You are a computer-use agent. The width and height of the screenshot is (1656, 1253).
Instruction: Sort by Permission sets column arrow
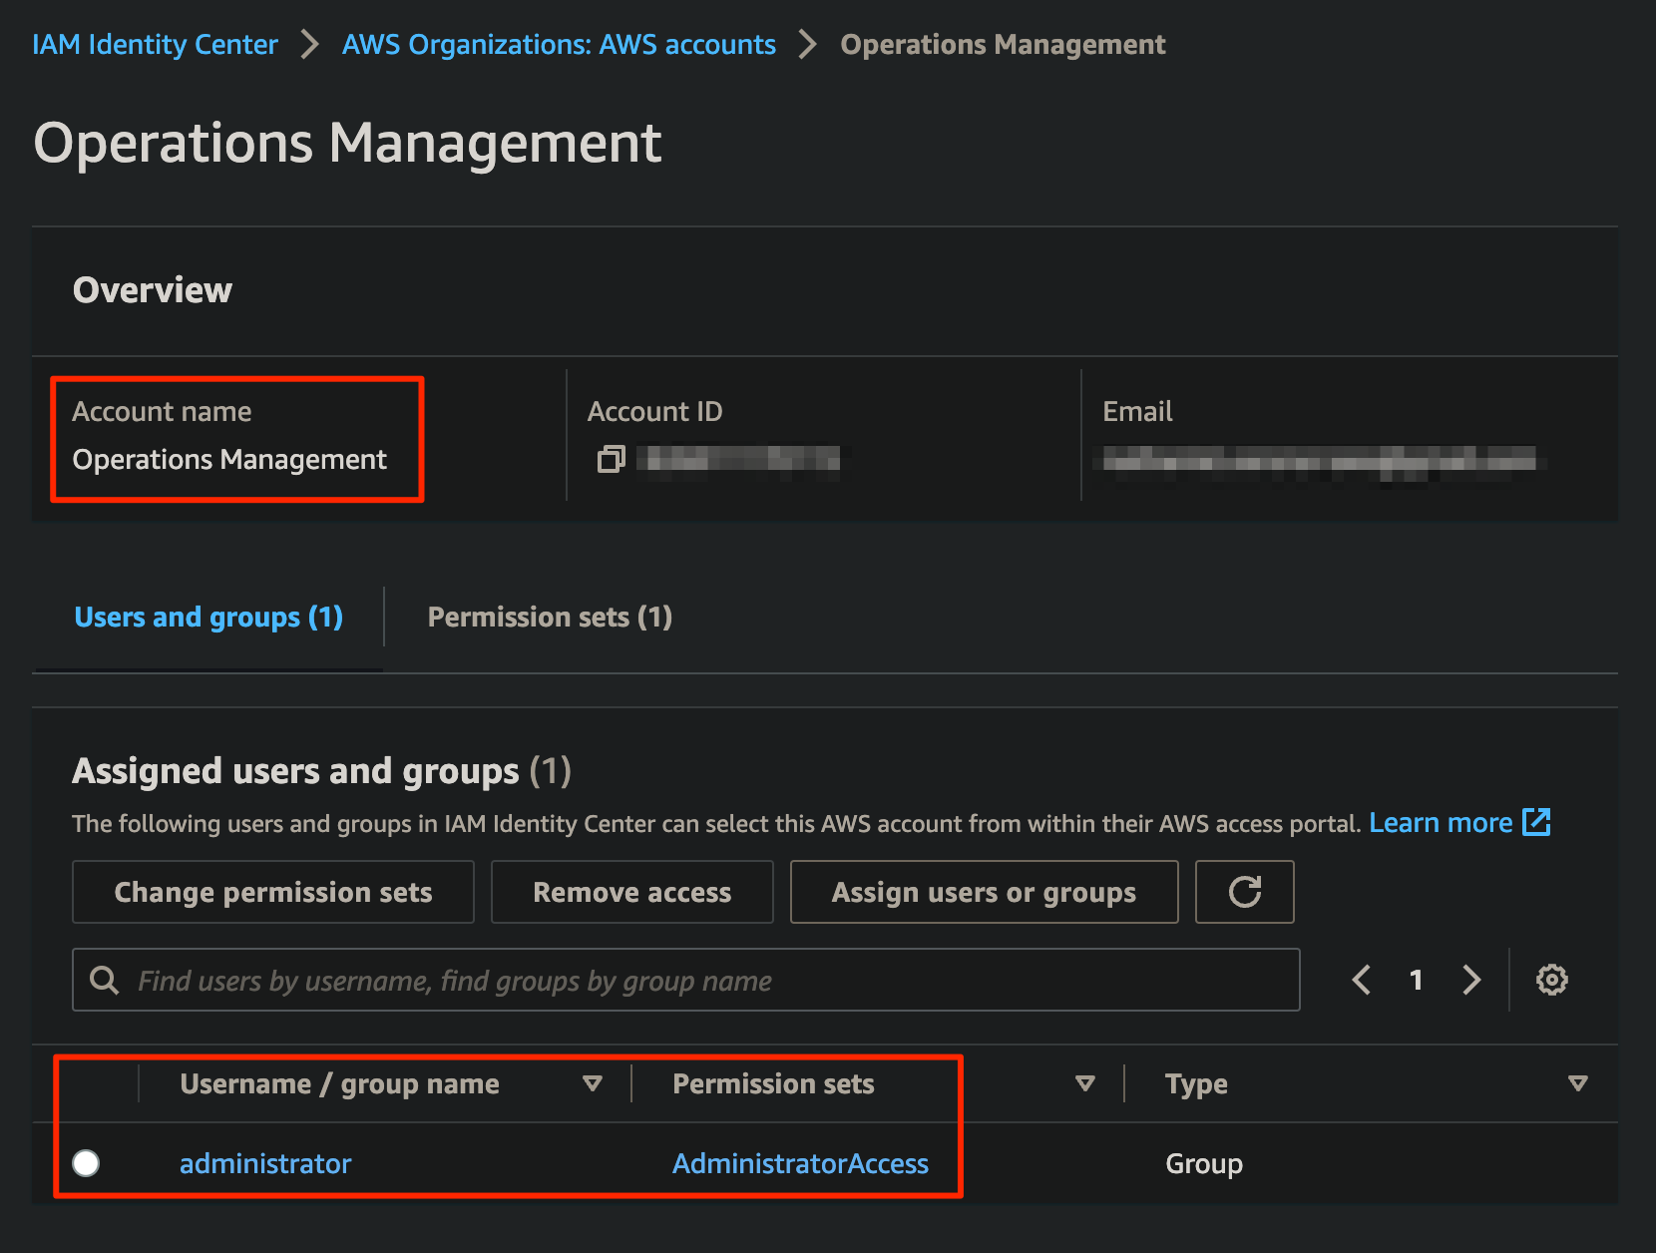coord(1085,1083)
